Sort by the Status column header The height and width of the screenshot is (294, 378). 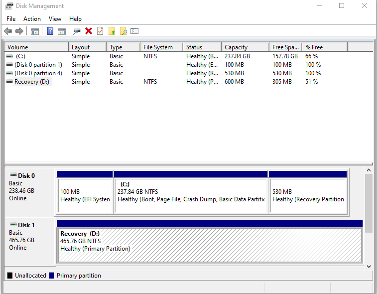click(202, 47)
